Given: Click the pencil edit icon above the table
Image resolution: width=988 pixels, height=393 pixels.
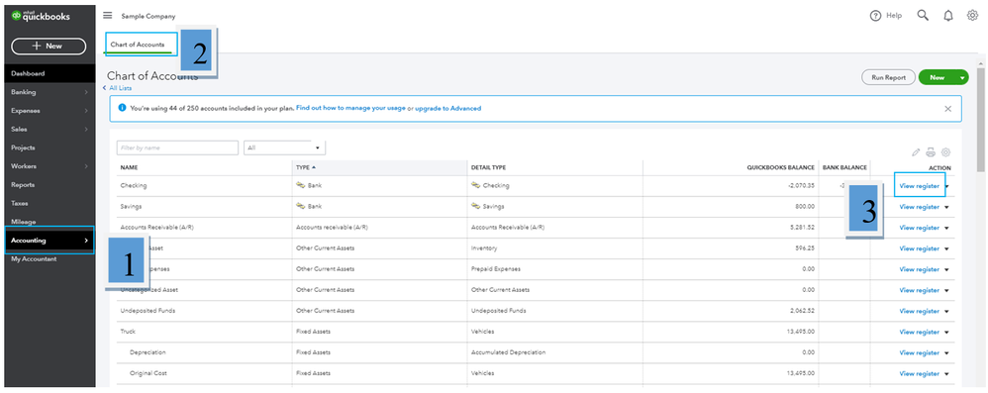Looking at the screenshot, I should click(916, 152).
